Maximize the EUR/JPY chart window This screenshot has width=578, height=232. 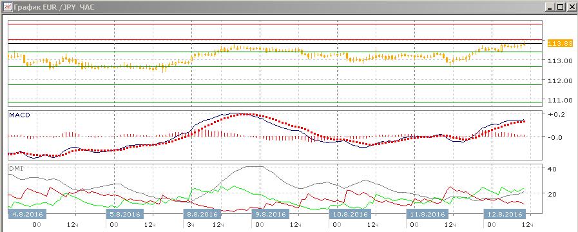[x=561, y=6]
